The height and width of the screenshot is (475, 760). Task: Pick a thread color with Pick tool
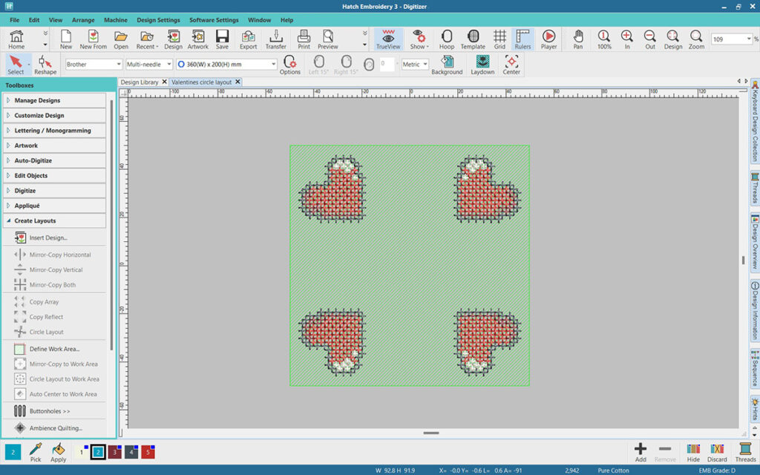pyautogui.click(x=35, y=452)
